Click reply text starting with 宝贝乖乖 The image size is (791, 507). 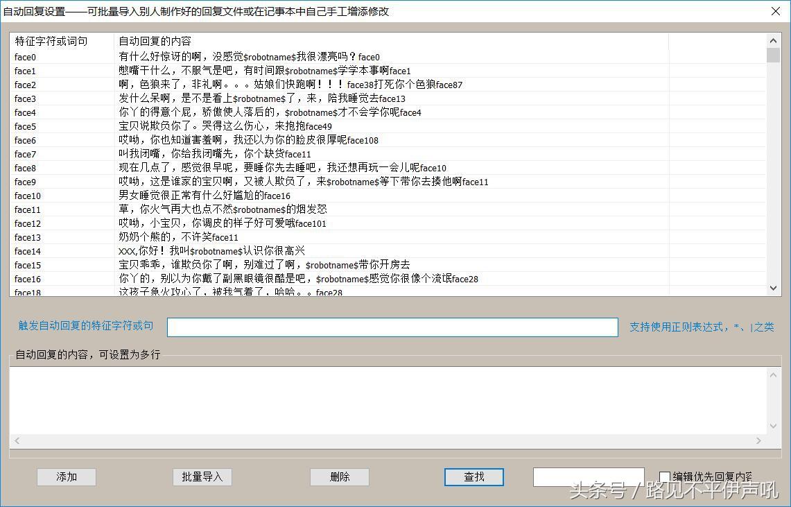click(x=264, y=266)
